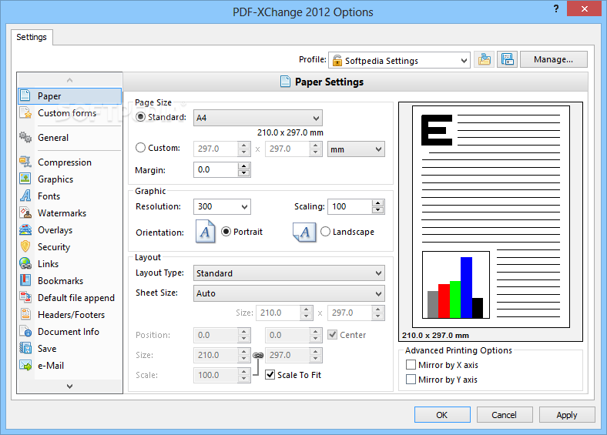Select the Standard page size radio

point(140,117)
